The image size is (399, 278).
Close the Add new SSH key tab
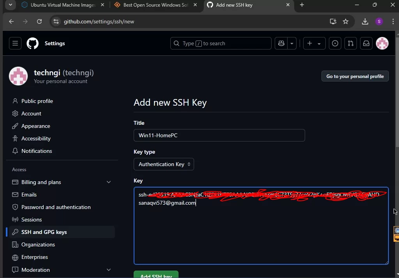coord(288,5)
